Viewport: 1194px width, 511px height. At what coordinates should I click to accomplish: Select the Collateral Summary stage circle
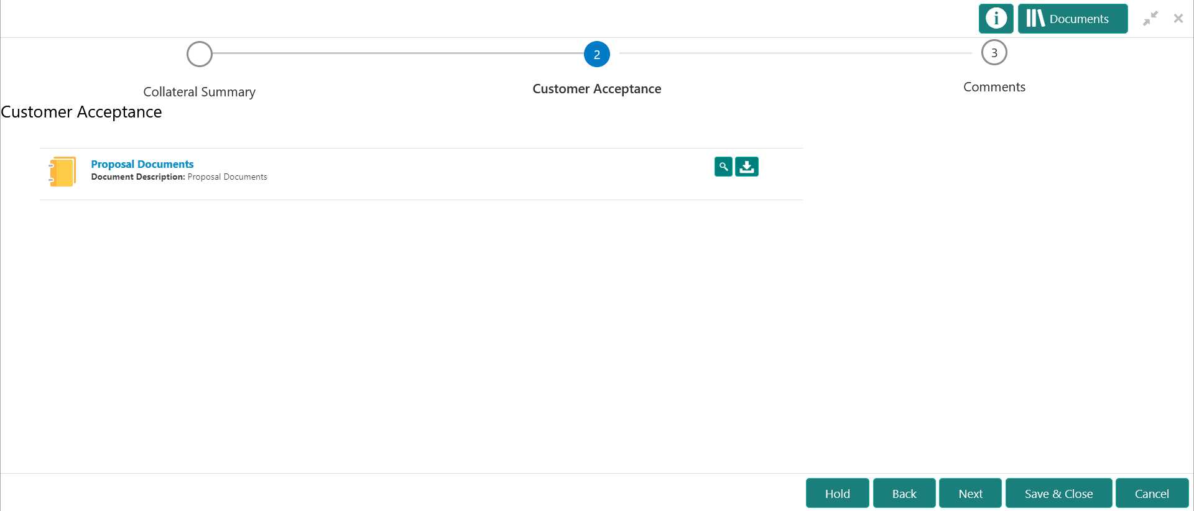(x=199, y=54)
